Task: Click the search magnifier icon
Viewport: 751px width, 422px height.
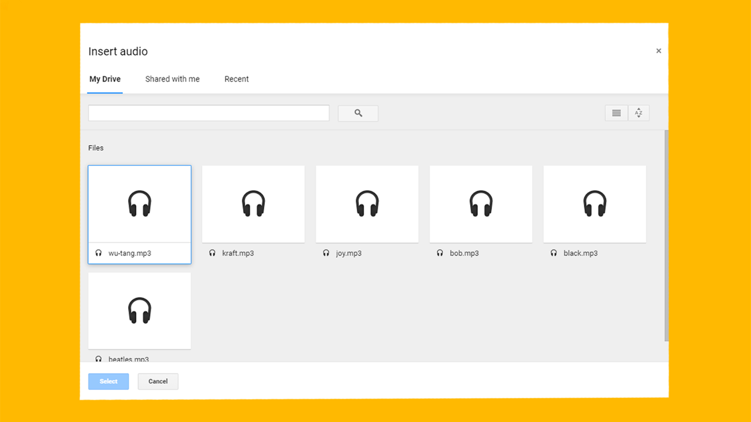Action: pos(358,113)
